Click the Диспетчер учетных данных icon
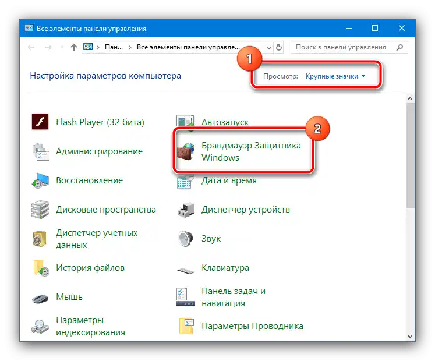Image resolution: width=435 pixels, height=361 pixels. click(40, 239)
